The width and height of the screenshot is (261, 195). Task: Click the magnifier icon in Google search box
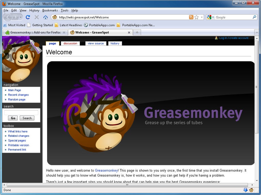254,17
